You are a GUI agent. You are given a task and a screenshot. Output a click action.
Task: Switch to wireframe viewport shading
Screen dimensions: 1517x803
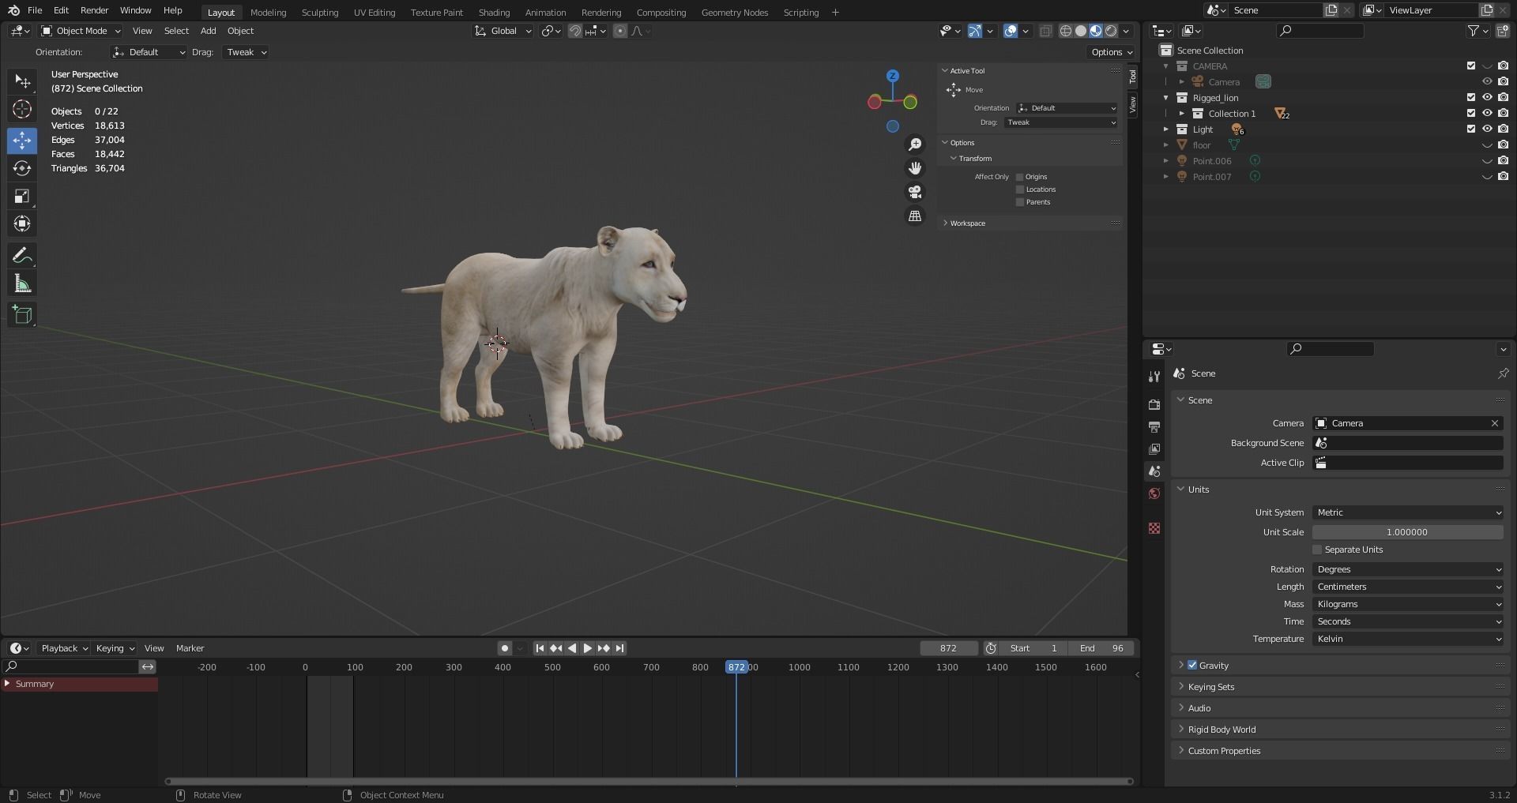click(1066, 31)
